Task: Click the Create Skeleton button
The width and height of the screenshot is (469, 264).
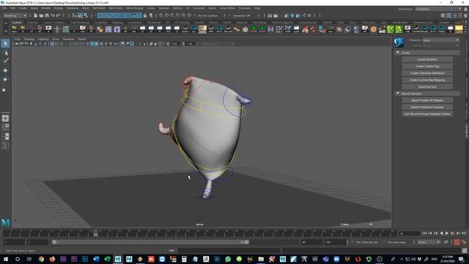Action: (x=427, y=59)
